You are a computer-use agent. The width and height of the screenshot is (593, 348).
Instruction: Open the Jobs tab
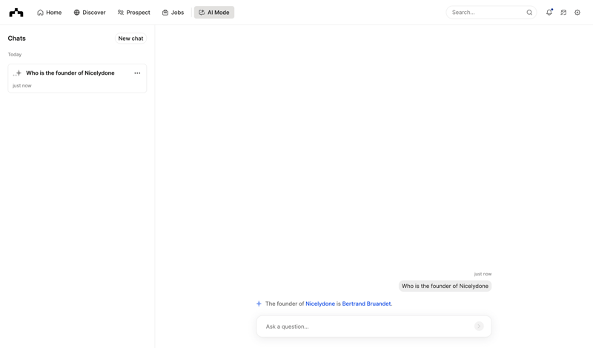(173, 13)
